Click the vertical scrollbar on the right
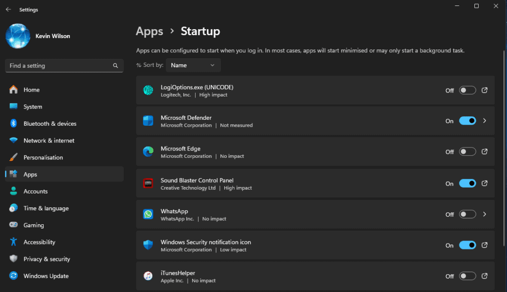 (504, 148)
